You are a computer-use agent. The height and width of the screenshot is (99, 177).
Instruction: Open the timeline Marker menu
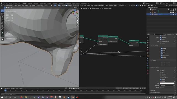coord(21,88)
